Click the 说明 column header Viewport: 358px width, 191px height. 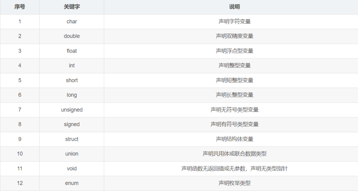[234, 7]
